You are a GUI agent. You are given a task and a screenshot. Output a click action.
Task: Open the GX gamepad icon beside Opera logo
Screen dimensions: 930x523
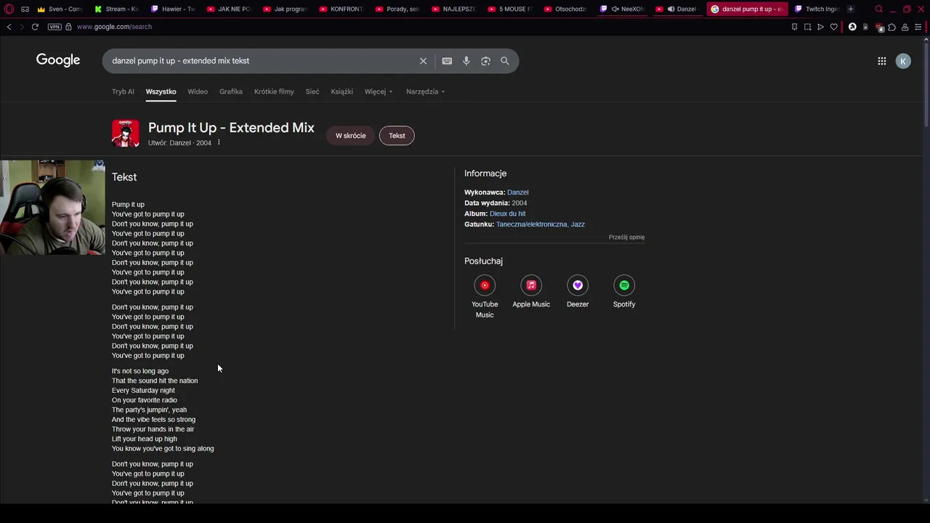[x=25, y=9]
